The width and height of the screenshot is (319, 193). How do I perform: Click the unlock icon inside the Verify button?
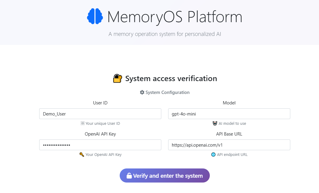129,176
